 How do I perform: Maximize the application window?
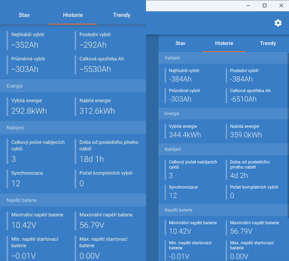[x=265, y=5]
